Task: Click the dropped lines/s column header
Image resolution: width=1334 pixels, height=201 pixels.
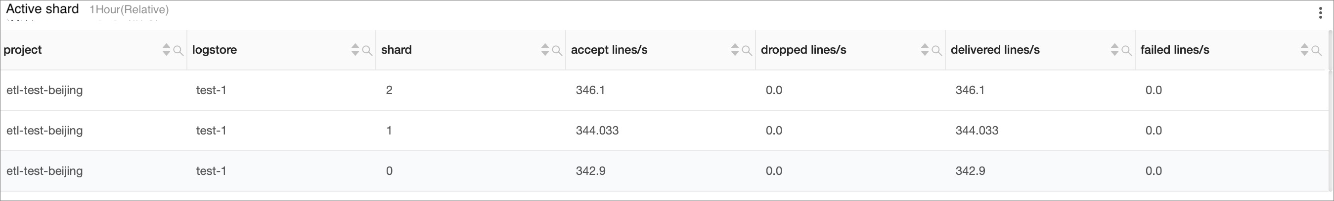Action: point(803,50)
